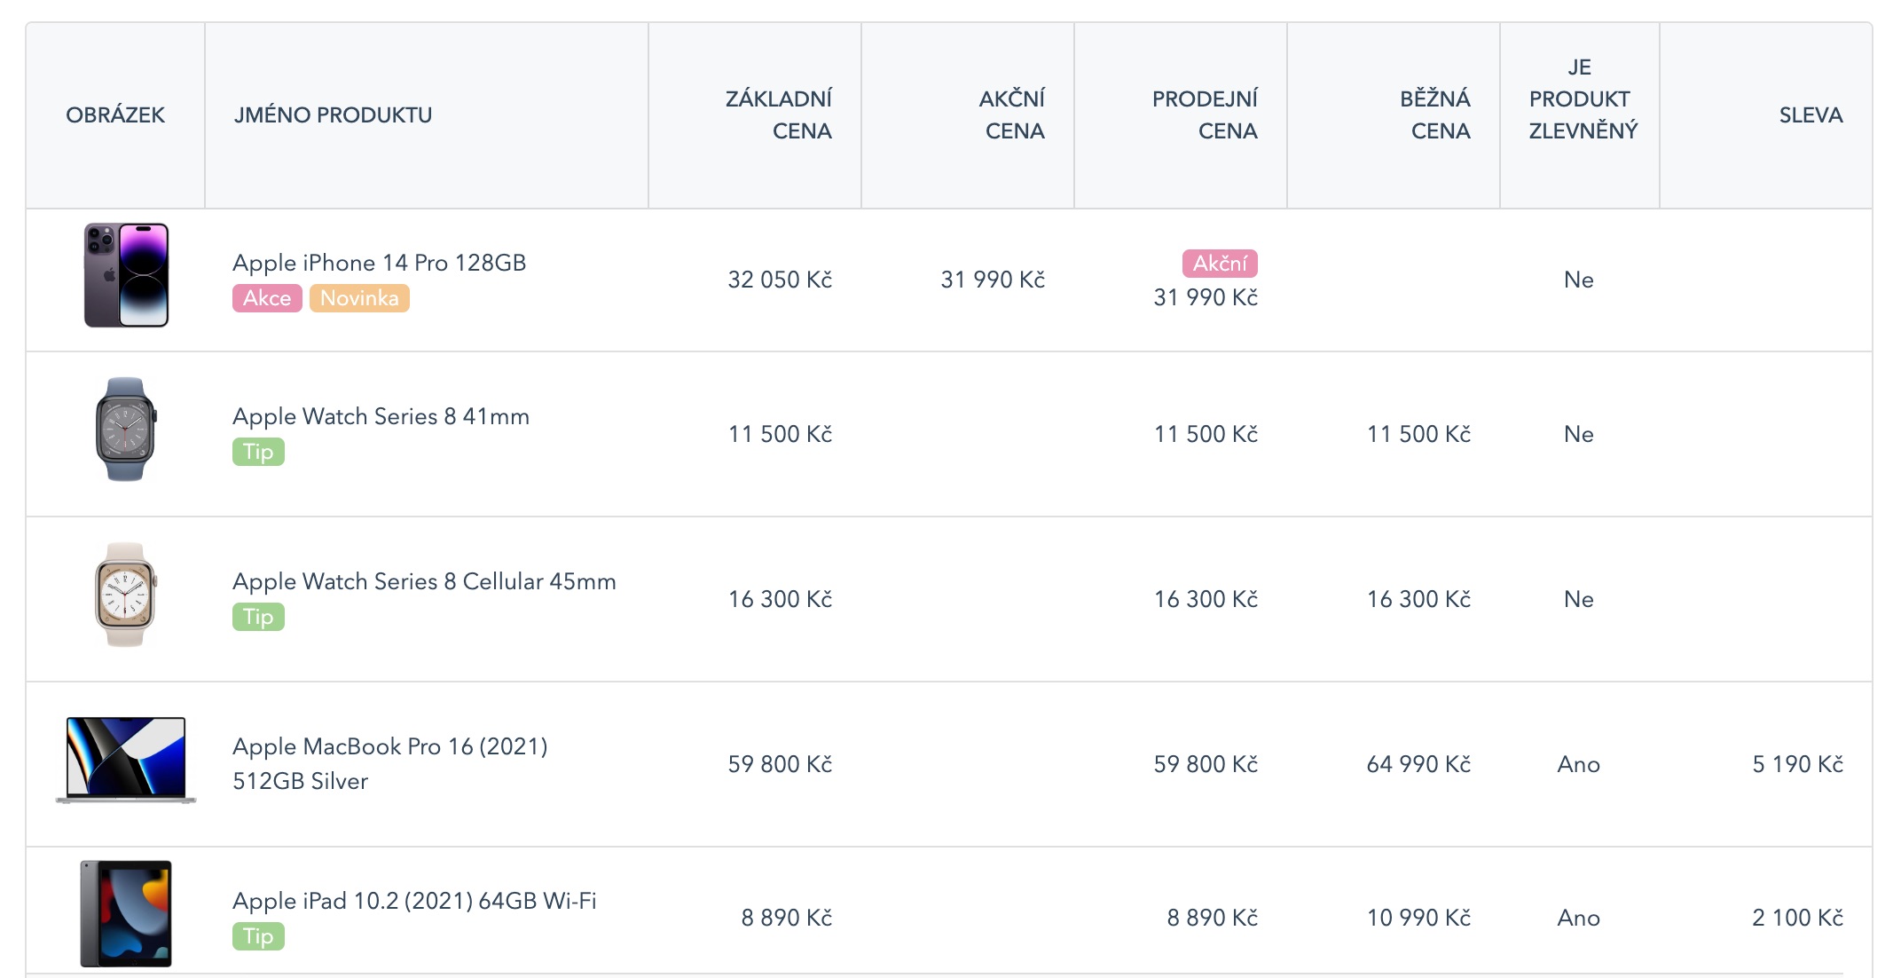Click the 11 500 Kč základní cena cell
The height and width of the screenshot is (978, 1893).
pyautogui.click(x=780, y=435)
